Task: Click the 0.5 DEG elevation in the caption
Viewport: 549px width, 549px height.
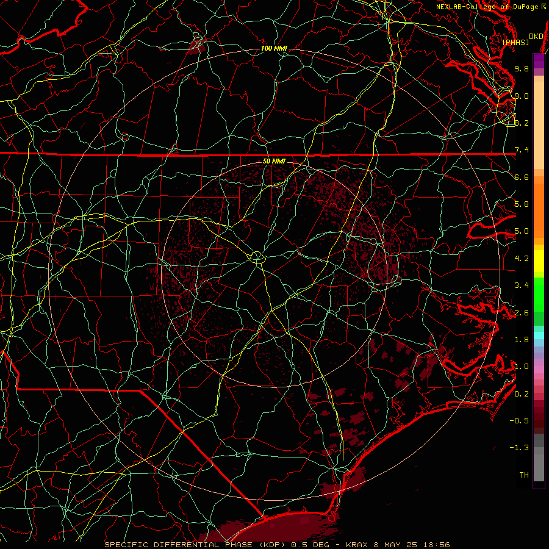Action: 309,545
